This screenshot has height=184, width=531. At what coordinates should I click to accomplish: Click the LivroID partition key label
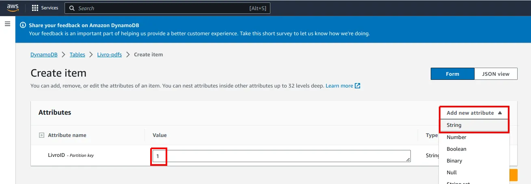pyautogui.click(x=71, y=155)
